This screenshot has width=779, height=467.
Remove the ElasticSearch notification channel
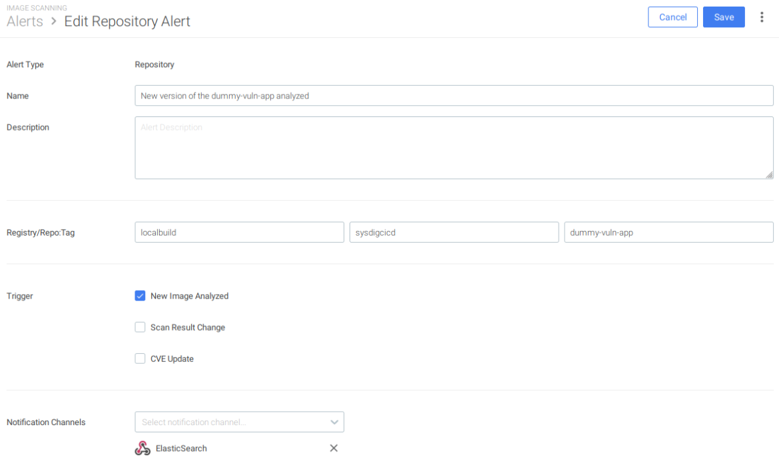334,448
